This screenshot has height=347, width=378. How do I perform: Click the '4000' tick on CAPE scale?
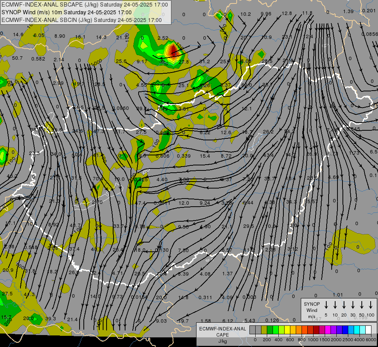pos(359,340)
